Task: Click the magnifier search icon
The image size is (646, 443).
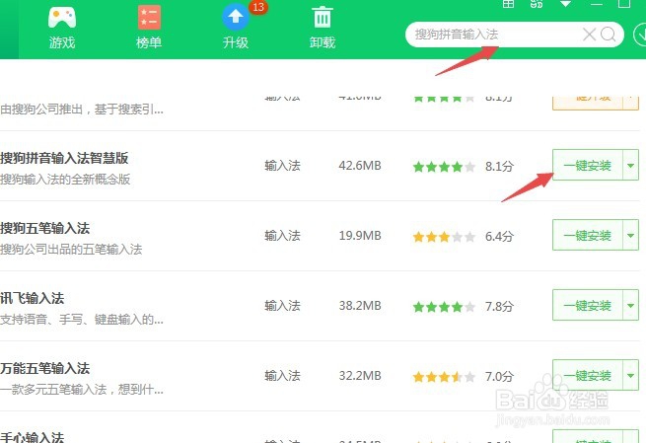Action: [x=609, y=35]
